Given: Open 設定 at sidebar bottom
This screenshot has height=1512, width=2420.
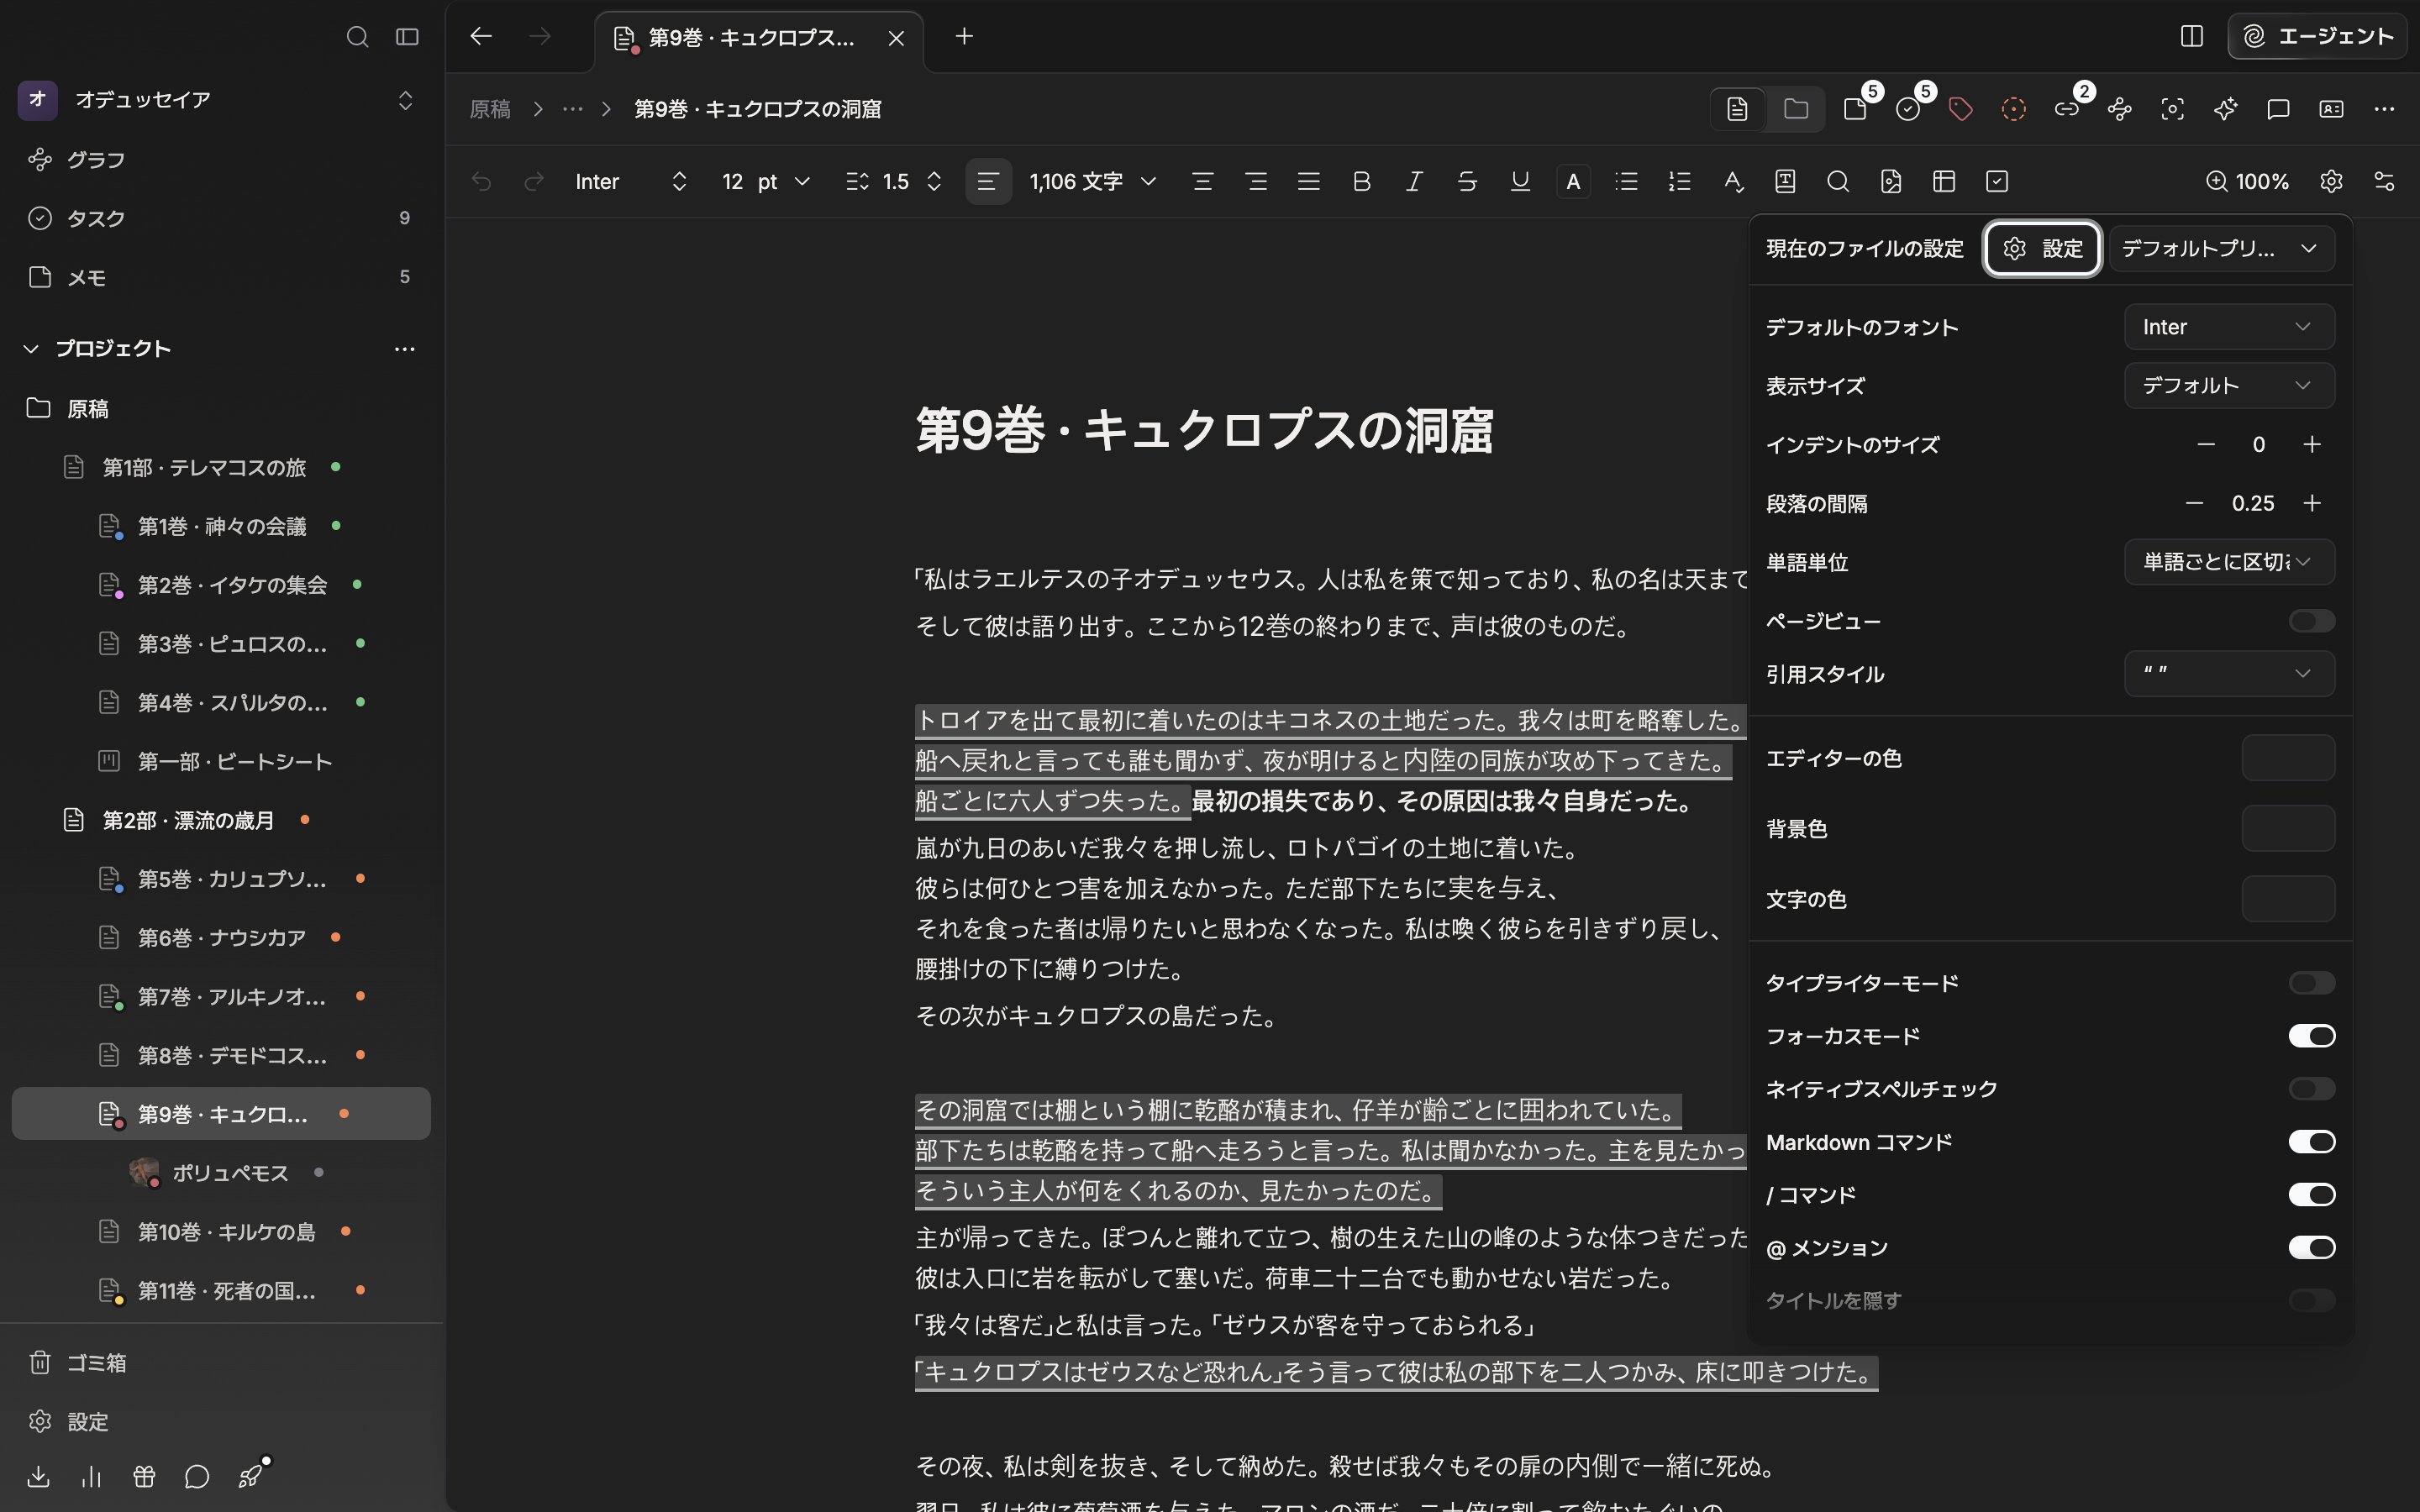Looking at the screenshot, I should [220, 1421].
